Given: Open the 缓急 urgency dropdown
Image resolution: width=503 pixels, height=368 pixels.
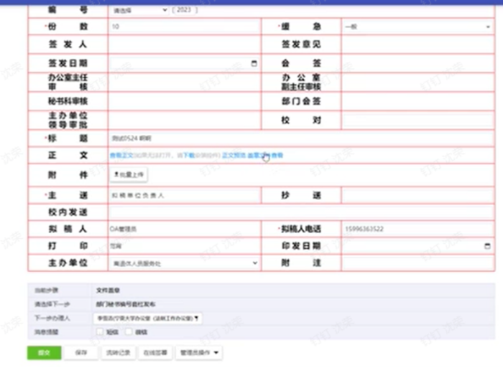Looking at the screenshot, I should pos(417,27).
